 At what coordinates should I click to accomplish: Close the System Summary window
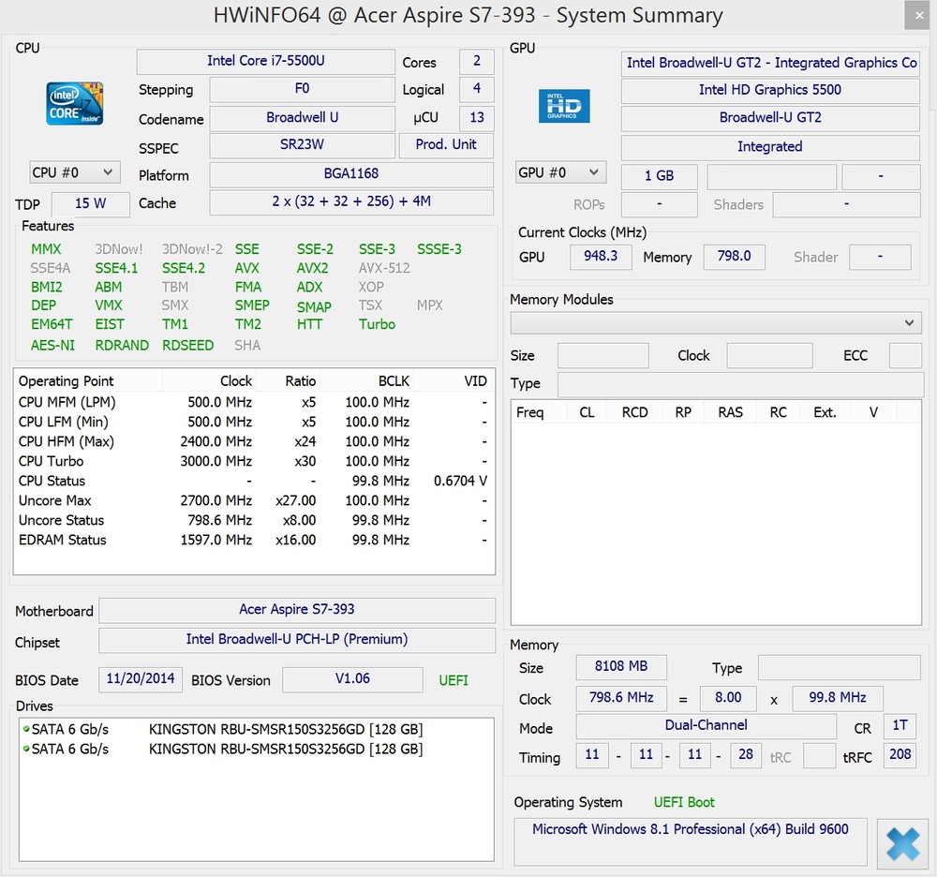click(x=919, y=16)
